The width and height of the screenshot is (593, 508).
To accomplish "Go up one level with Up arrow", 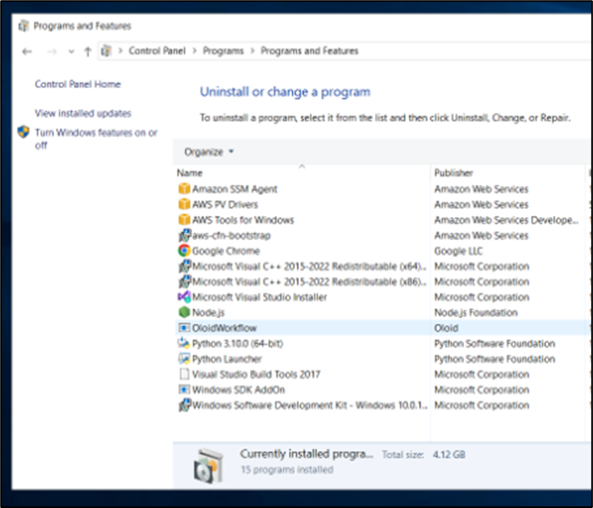I will pos(87,51).
